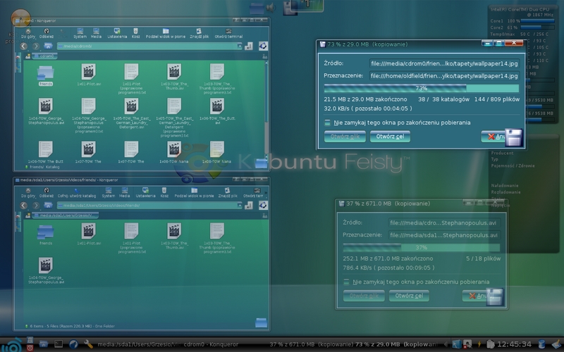Open the sda1 location bar history dropdown
This screenshot has height=352, width=564.
240,206
